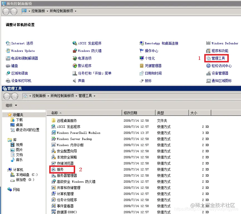Open 视频 library in navigation pane
241x214 pixels.
(x=19, y=145)
